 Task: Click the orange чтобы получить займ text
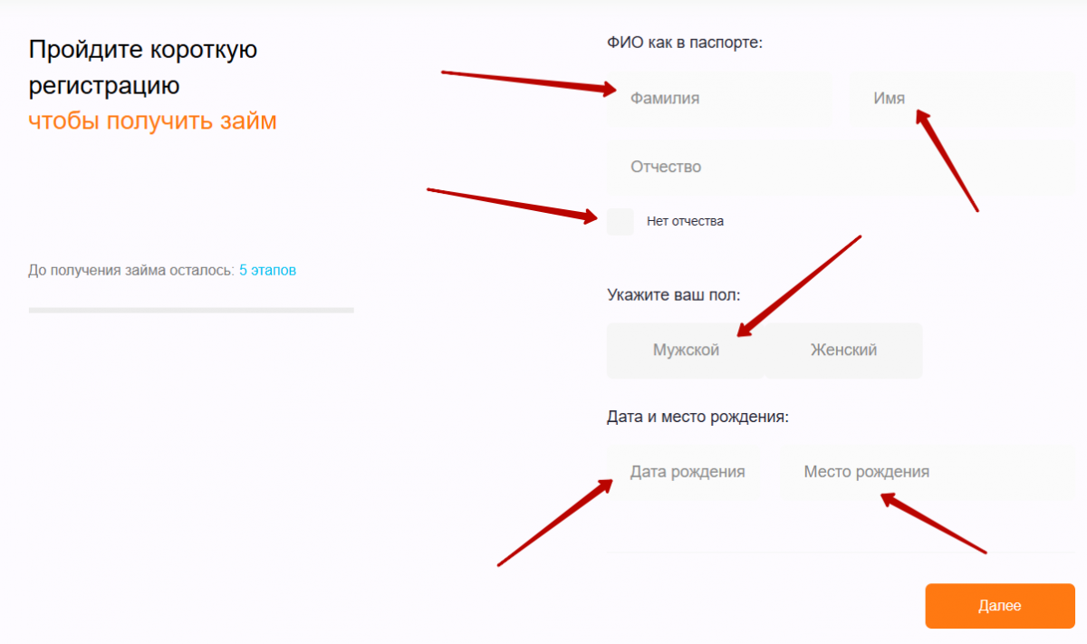point(152,121)
